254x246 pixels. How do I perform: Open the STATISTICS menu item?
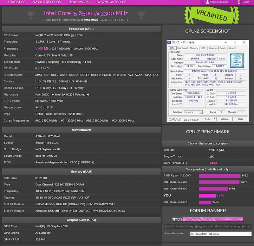tap(17, 2)
